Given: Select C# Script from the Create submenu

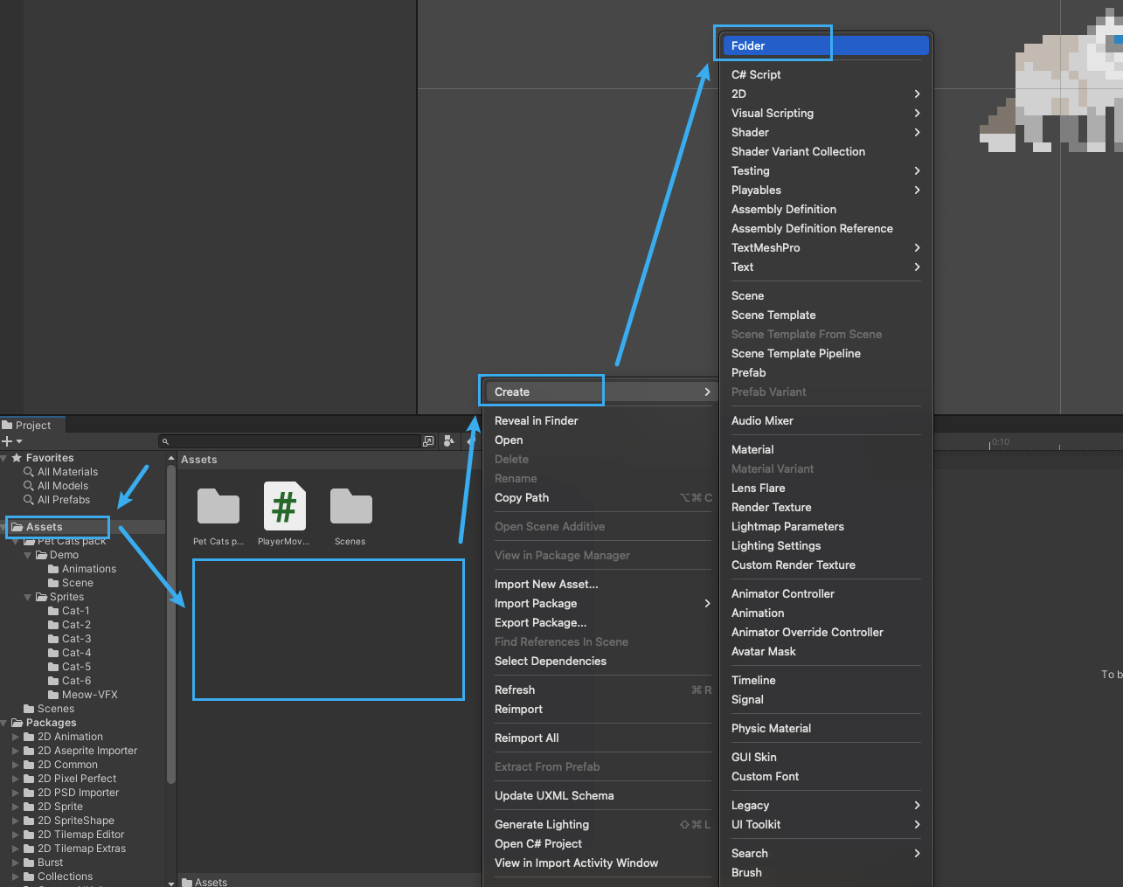Looking at the screenshot, I should click(756, 74).
